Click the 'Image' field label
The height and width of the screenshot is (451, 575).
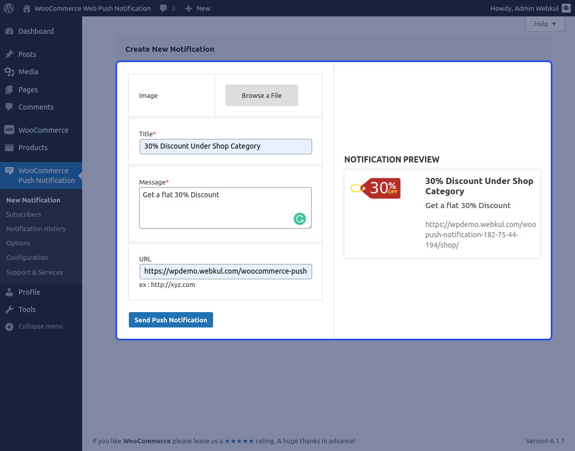pyautogui.click(x=148, y=95)
